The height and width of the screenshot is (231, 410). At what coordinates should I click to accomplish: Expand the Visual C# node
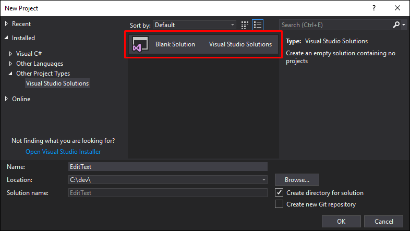pos(10,54)
